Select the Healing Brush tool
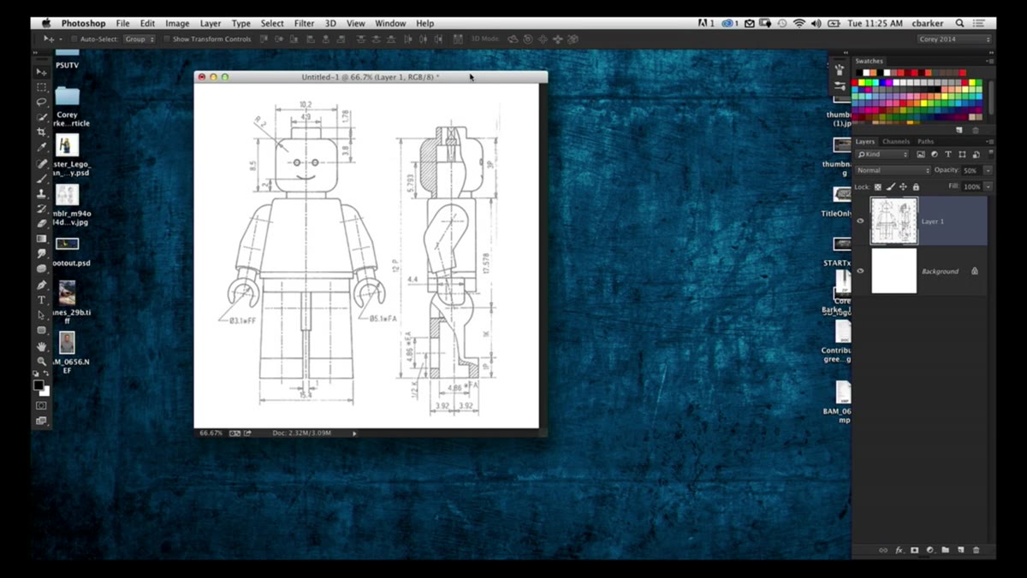The height and width of the screenshot is (578, 1027). tap(41, 163)
